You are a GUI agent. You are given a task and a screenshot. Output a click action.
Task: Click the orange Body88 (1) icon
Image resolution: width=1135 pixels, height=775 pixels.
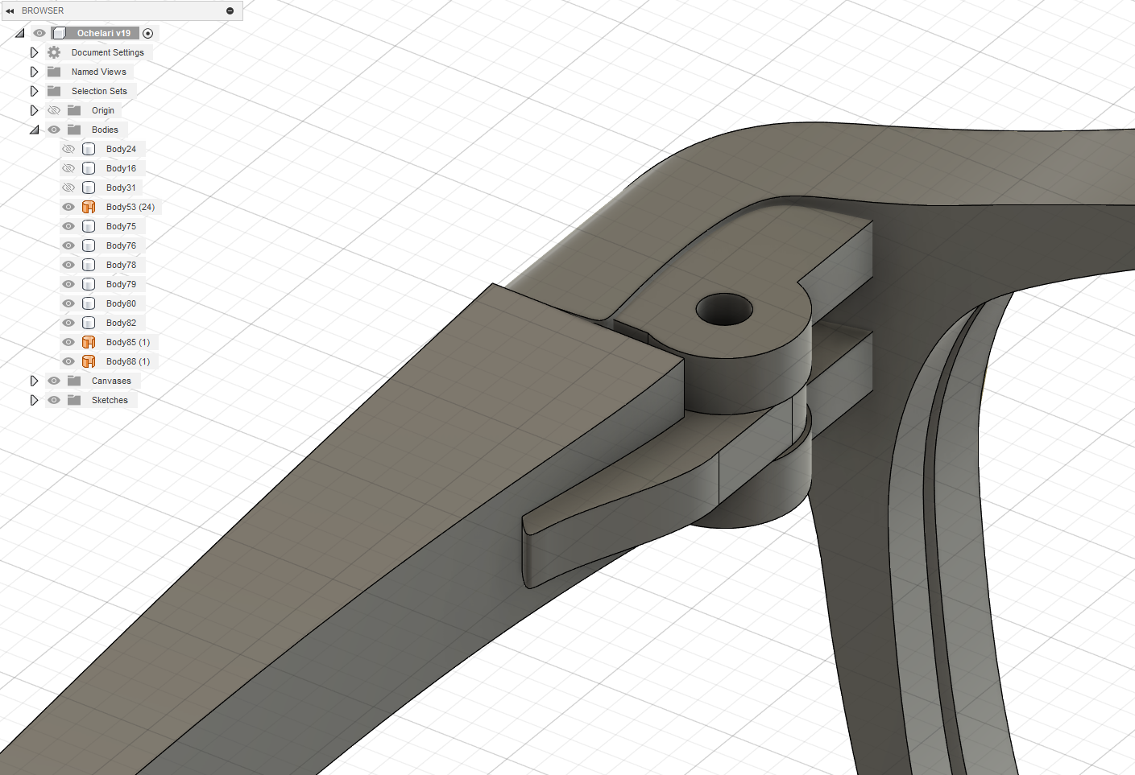point(89,361)
